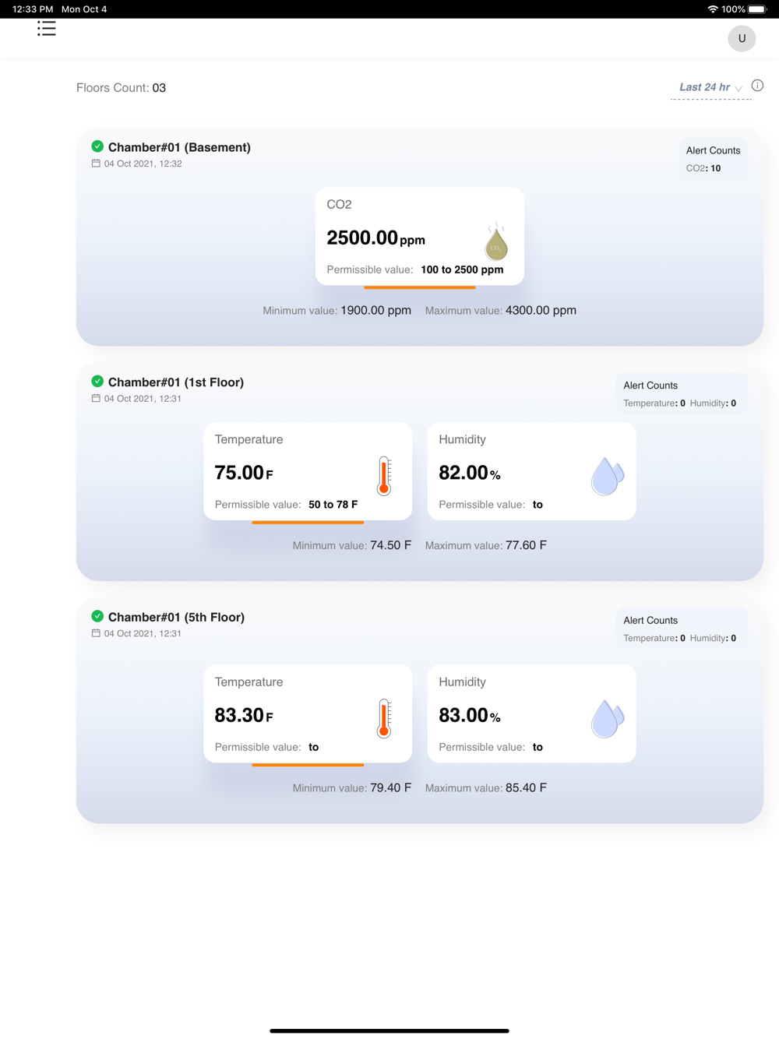Open the Basement CO2 Alert Counts box

tap(713, 159)
